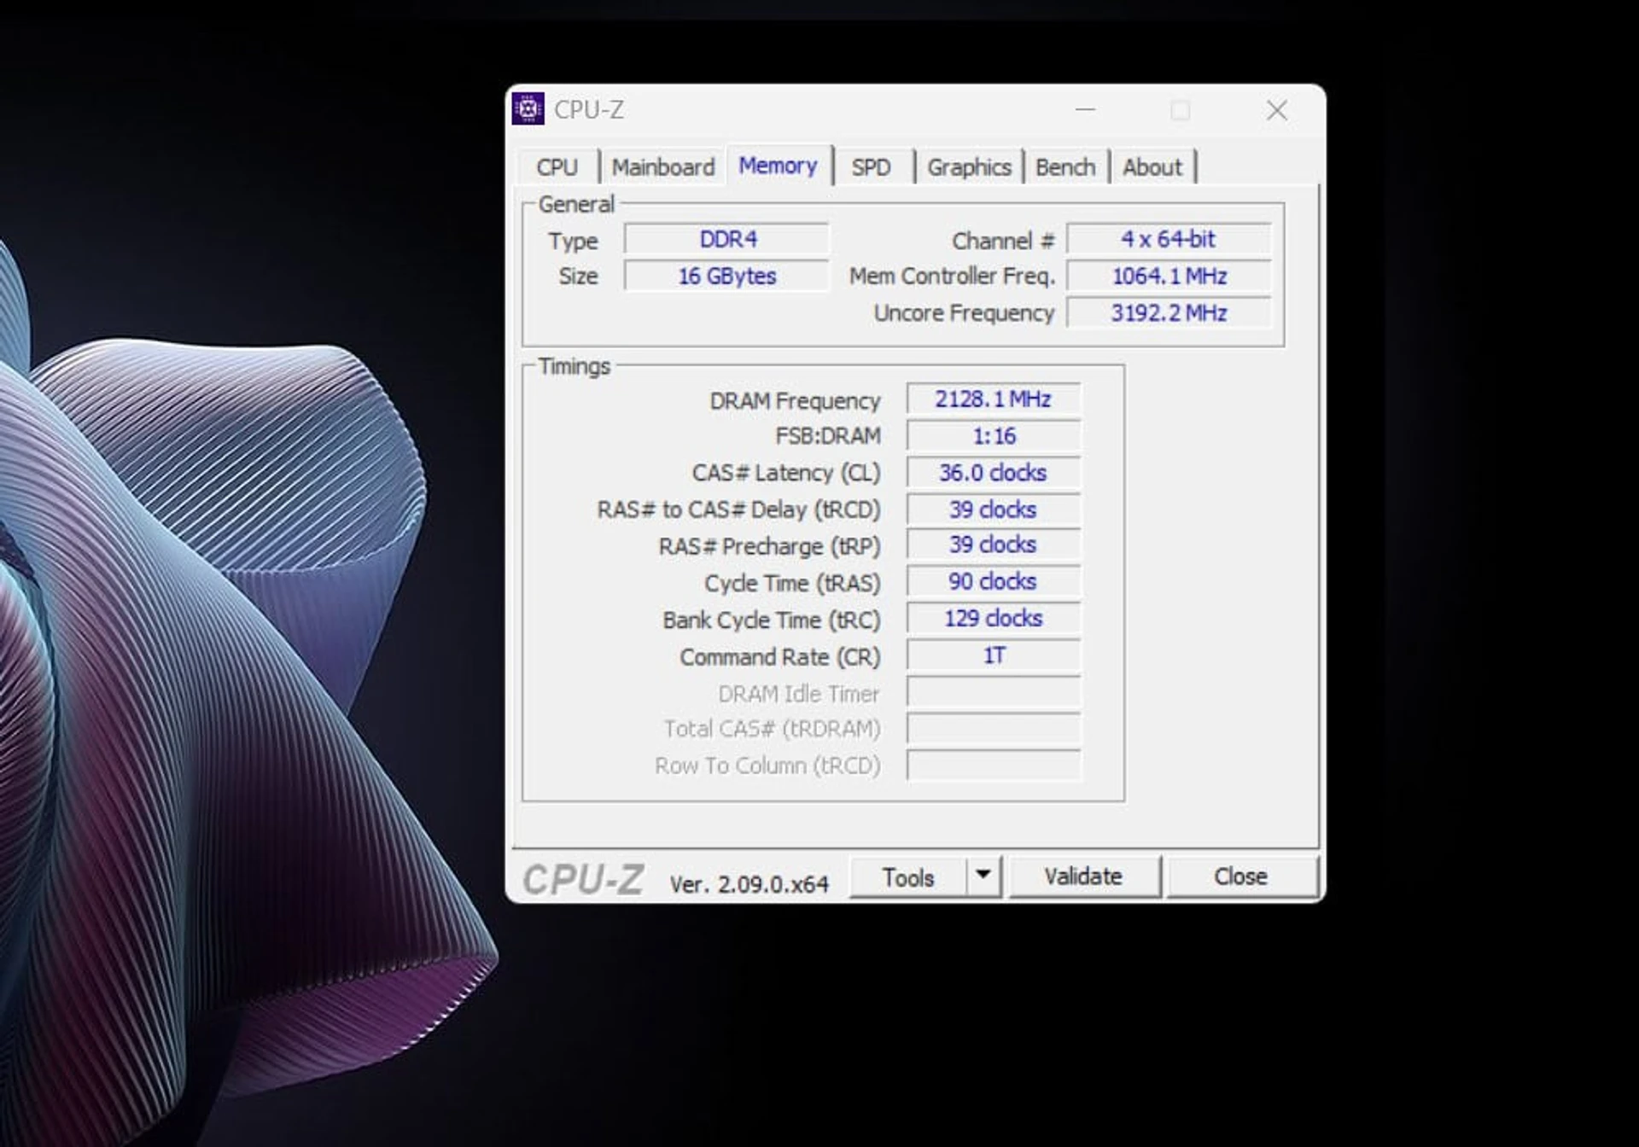Click the Bank Cycle Time (tRC) label

pyautogui.click(x=771, y=620)
